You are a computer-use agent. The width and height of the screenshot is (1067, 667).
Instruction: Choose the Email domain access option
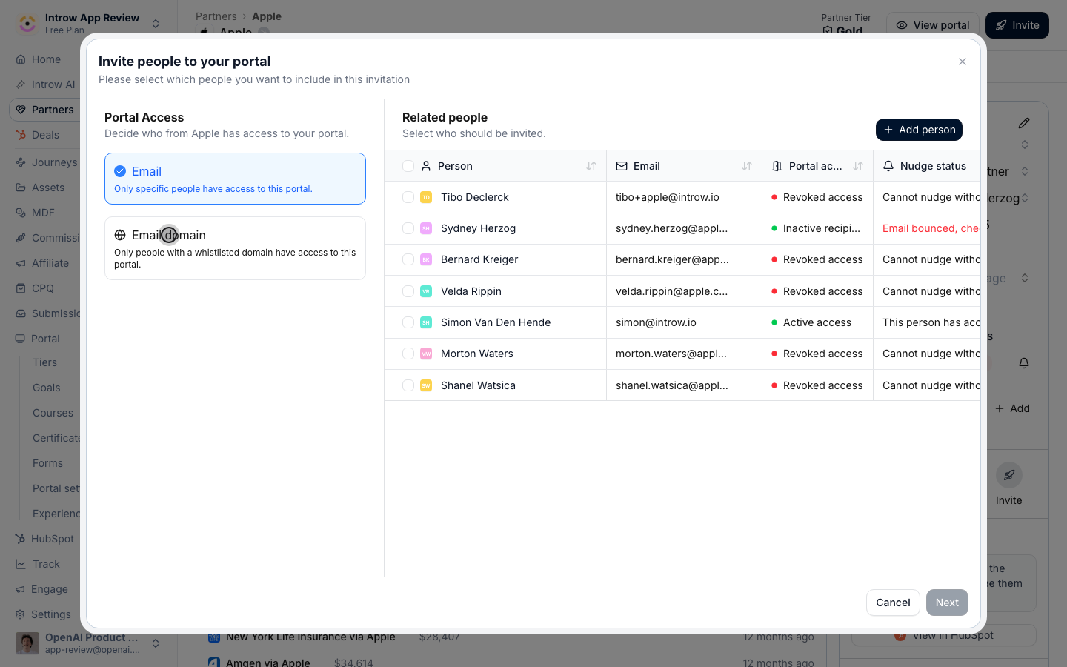pos(235,248)
